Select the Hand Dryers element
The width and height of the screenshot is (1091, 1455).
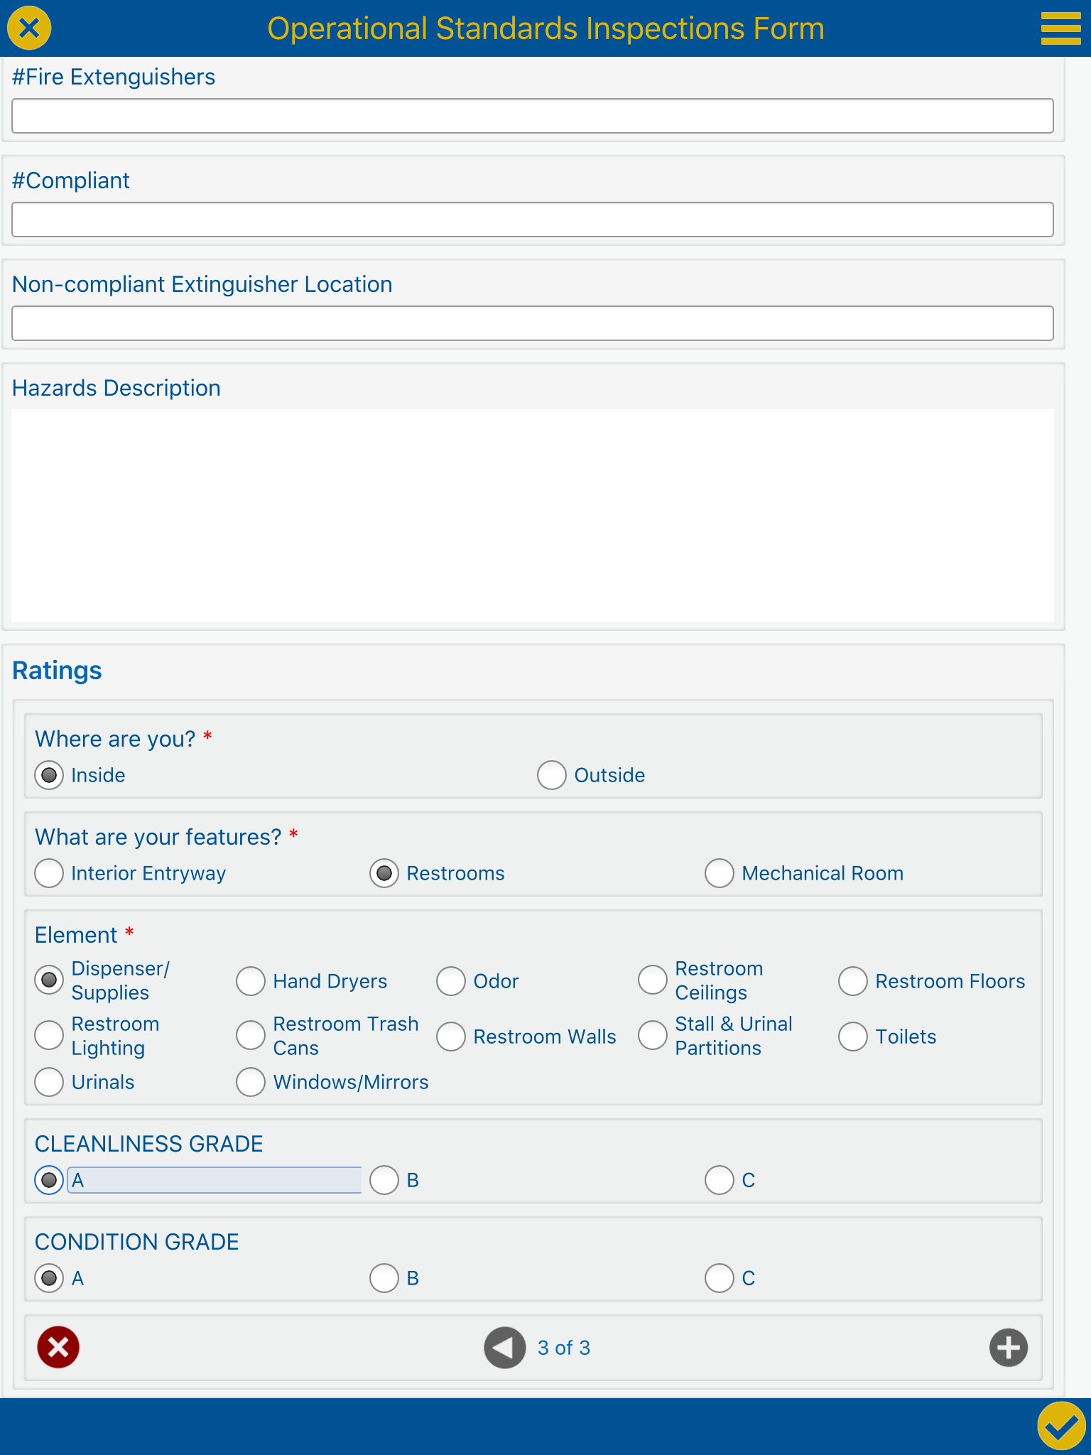pos(251,981)
